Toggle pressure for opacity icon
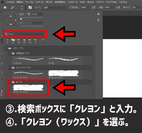The height and width of the screenshot is (133, 142). (x=93, y=7)
